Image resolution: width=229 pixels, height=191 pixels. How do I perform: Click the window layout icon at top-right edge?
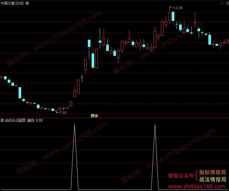click(227, 3)
